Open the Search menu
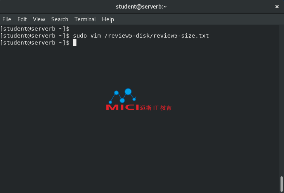The image size is (284, 193). click(x=60, y=19)
